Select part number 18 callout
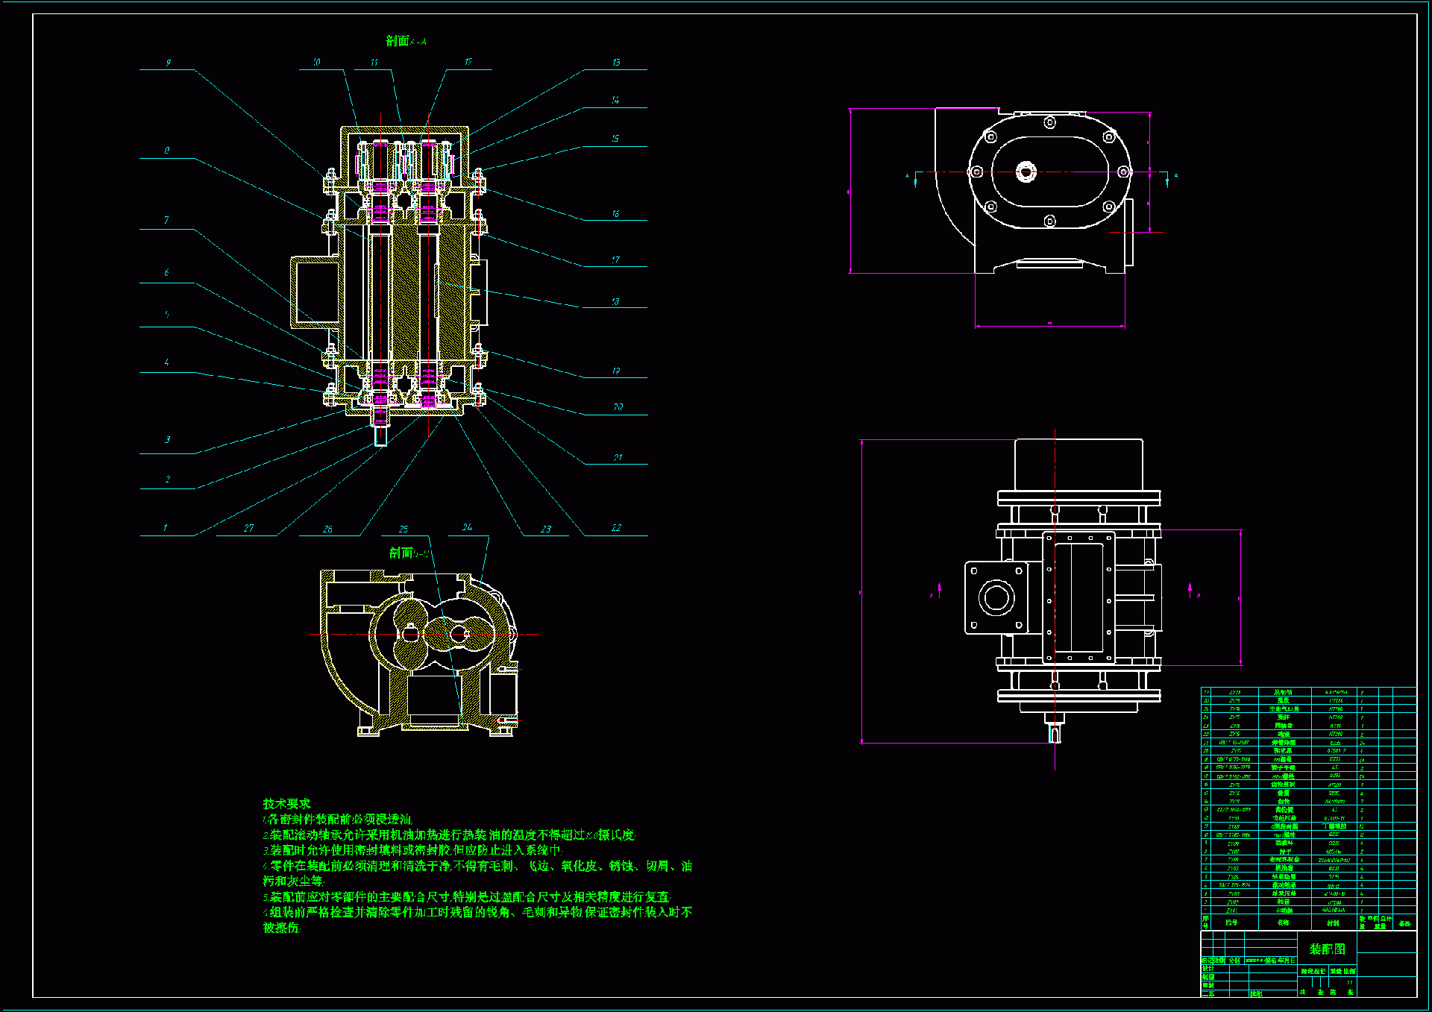Screen dimensions: 1432x1012 coord(615,302)
